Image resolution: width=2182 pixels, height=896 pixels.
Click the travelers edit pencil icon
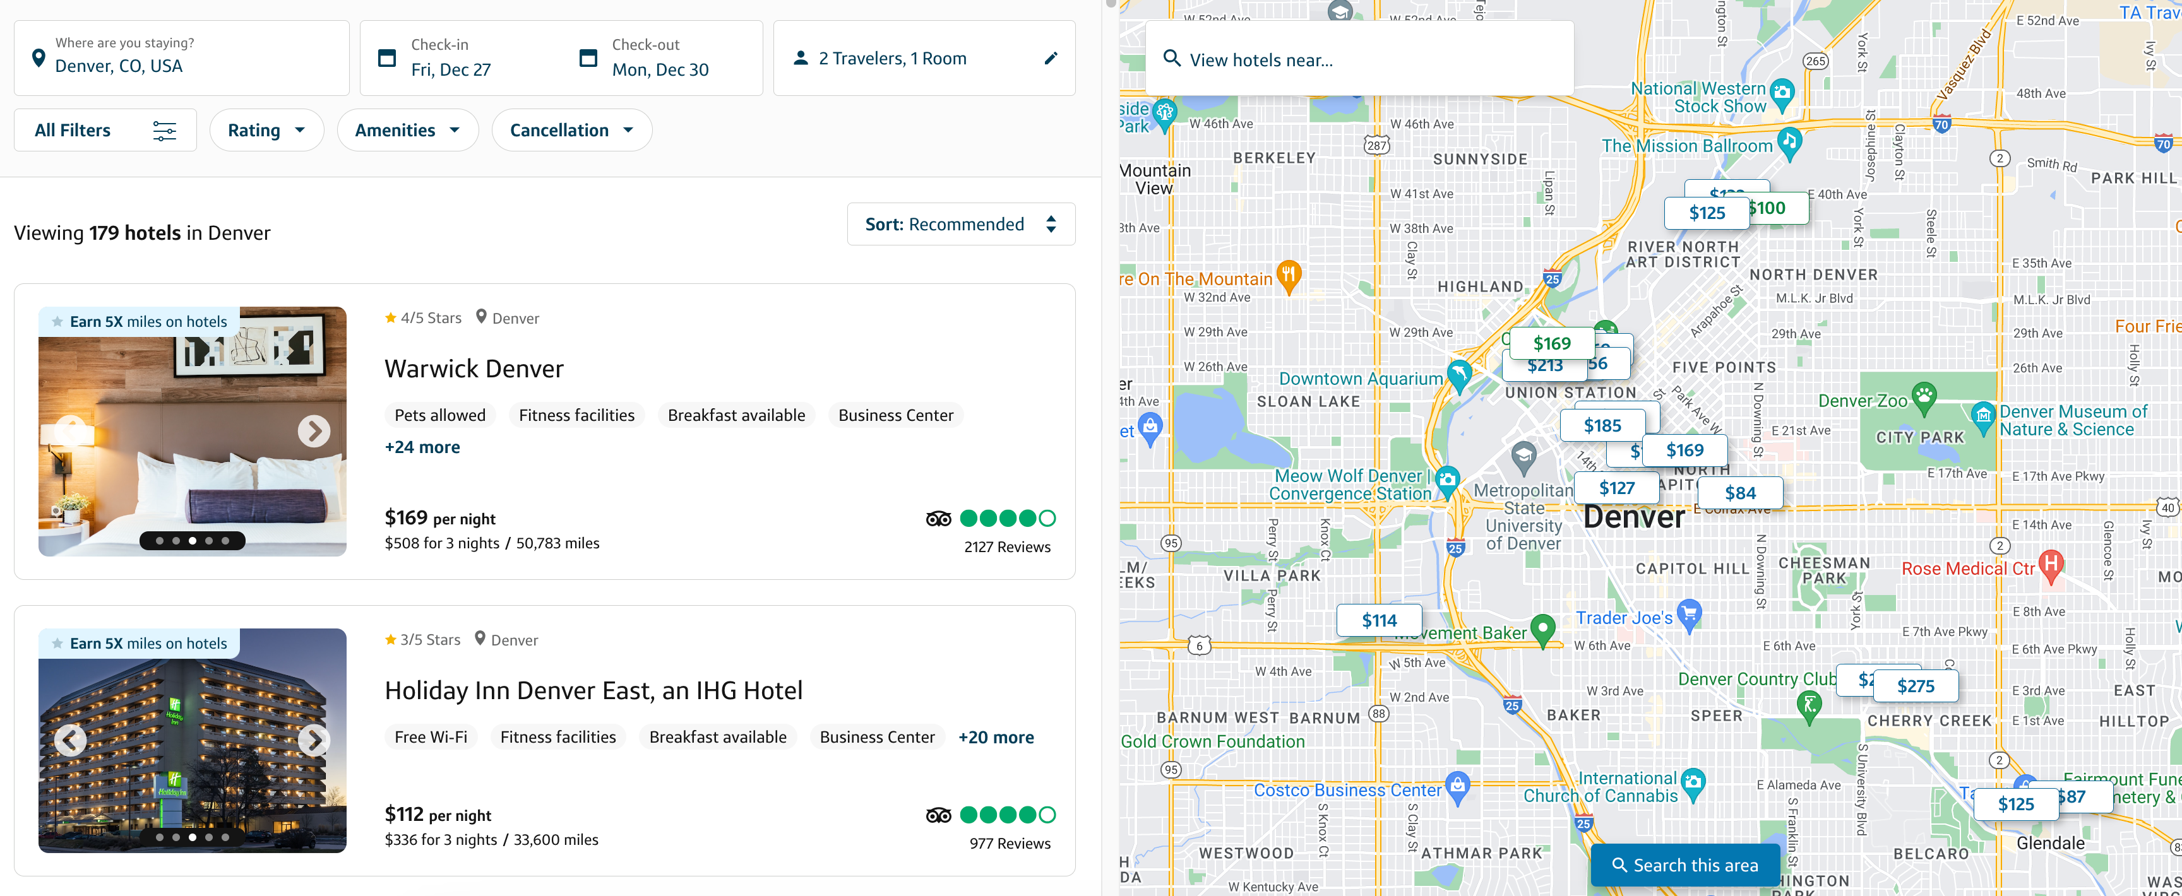pos(1052,59)
